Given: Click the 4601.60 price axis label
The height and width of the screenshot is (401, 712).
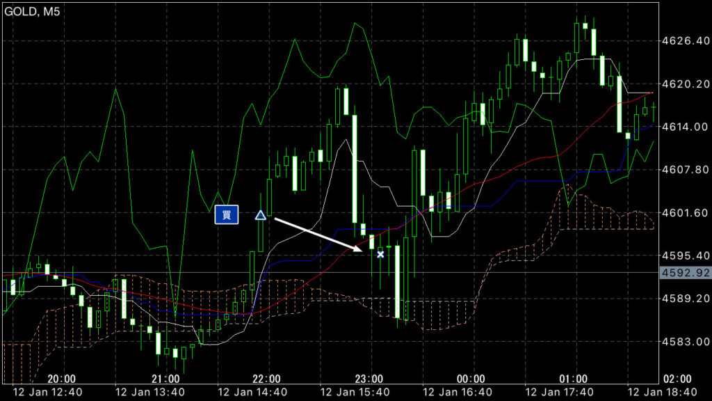Looking at the screenshot, I should click(x=686, y=213).
